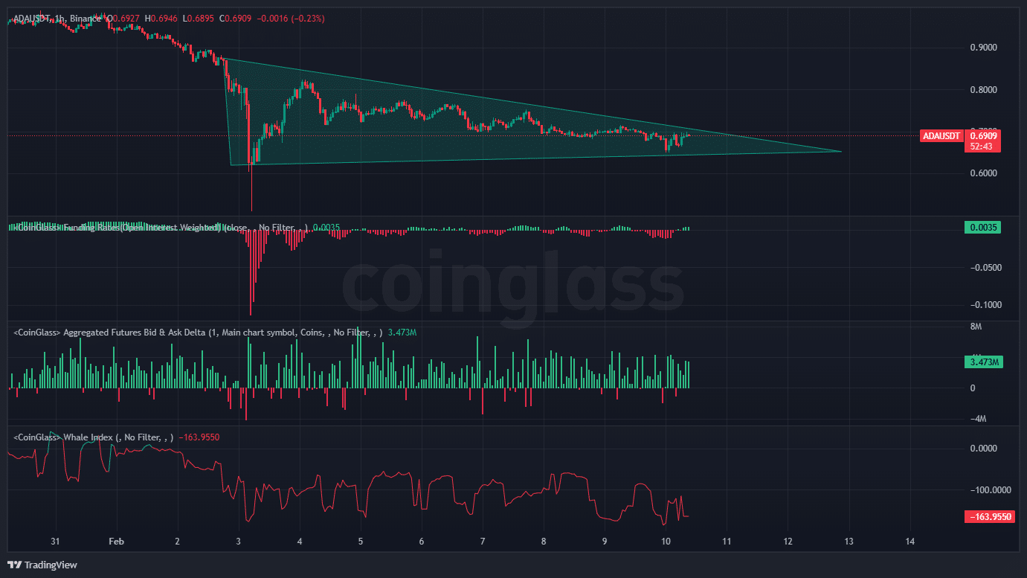Click the 0.8000 price scale label
The height and width of the screenshot is (578, 1027).
[983, 90]
